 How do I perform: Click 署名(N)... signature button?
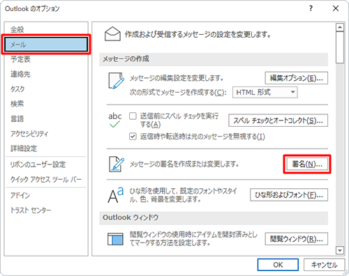307,164
